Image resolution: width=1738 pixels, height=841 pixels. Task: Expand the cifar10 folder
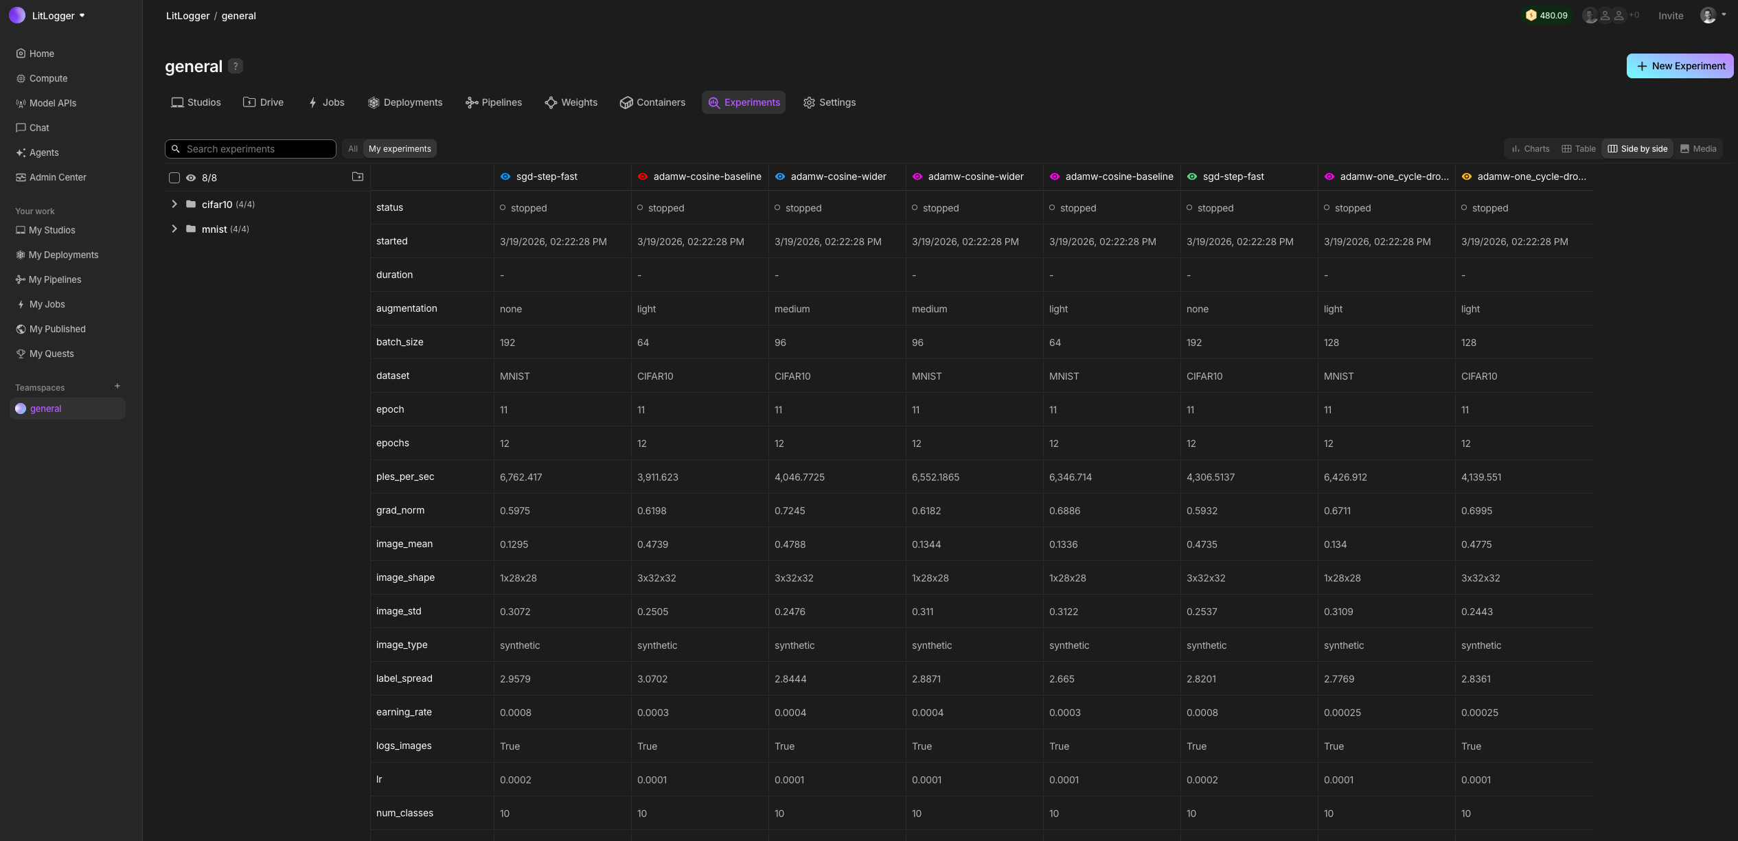click(174, 205)
